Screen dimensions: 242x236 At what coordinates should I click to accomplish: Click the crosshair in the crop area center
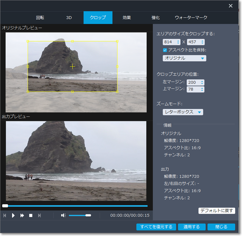73,67
